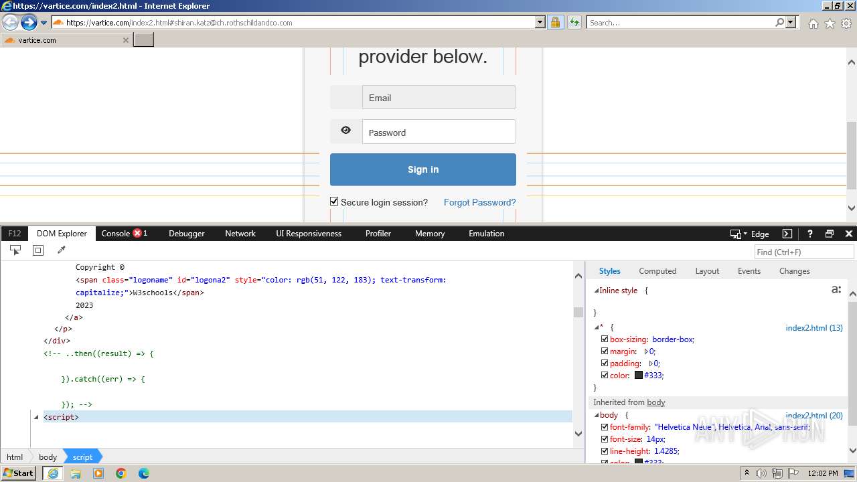
Task: Open the UI Responsiveness tab
Action: pos(309,234)
